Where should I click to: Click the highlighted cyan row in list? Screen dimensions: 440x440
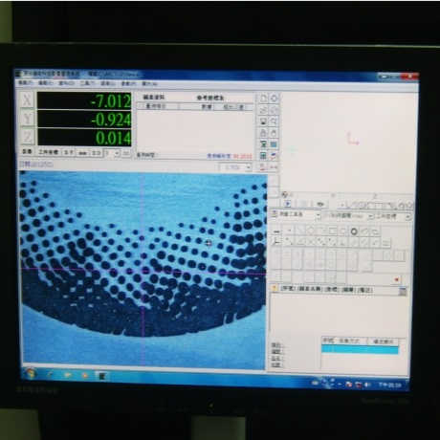360,349
